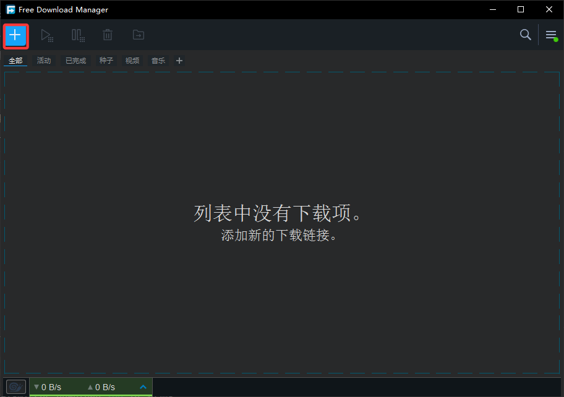Open the 种子 torrents tab
This screenshot has width=564, height=397.
point(106,61)
